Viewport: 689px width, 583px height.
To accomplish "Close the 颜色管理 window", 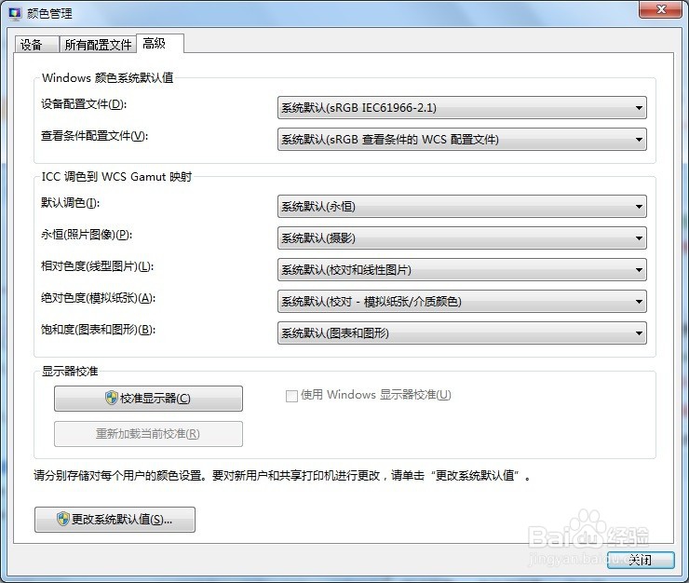I will [x=660, y=9].
